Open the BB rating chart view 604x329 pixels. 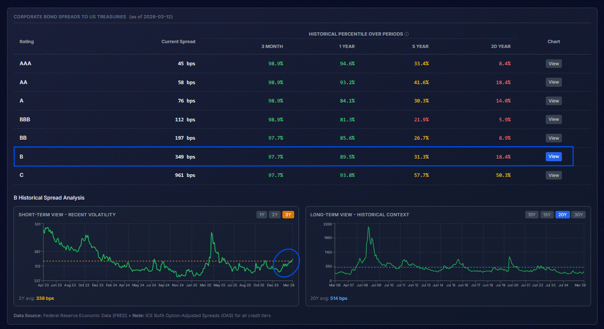click(x=553, y=138)
